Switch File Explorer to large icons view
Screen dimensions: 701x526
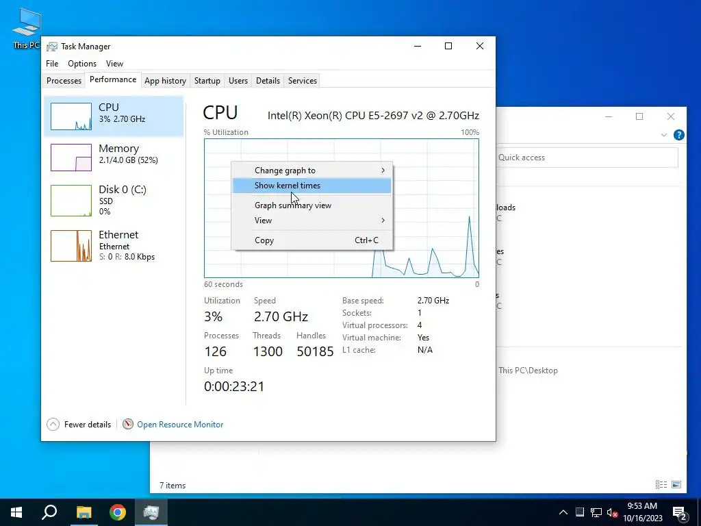676,484
